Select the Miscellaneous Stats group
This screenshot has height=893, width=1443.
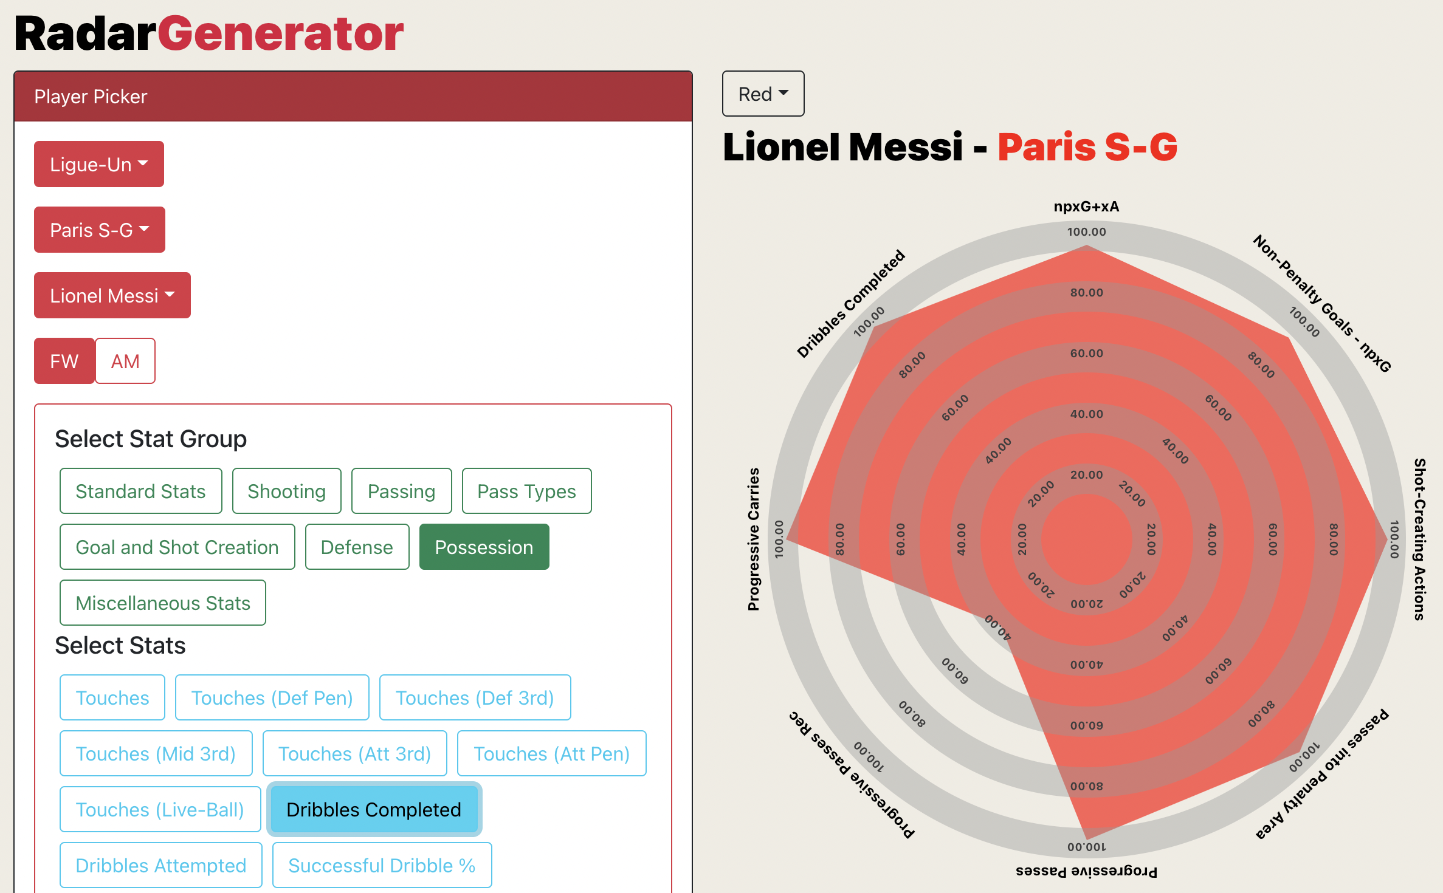162,602
